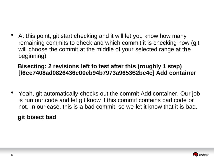Screen dimensions: 214x160
Task: Click the Red Hat shadowman logo
Action: 195,155
